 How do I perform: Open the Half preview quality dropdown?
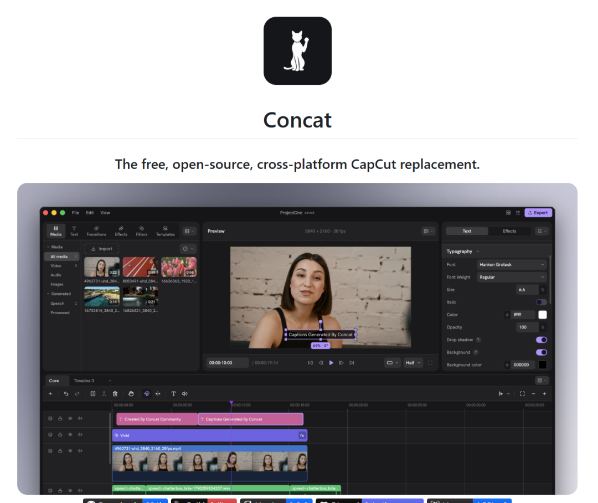tap(413, 362)
